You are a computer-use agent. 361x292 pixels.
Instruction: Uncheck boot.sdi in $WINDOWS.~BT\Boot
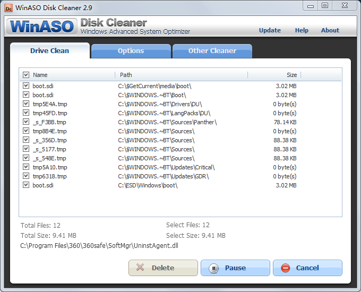[26, 95]
